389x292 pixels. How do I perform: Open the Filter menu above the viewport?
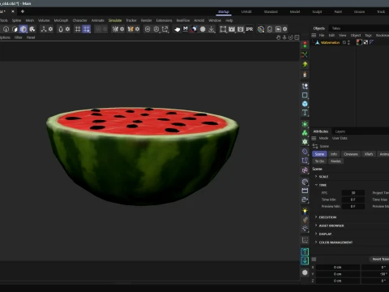click(x=18, y=37)
